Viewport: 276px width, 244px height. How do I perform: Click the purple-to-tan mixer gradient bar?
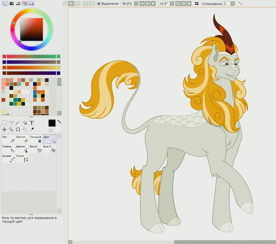pyautogui.click(x=32, y=62)
